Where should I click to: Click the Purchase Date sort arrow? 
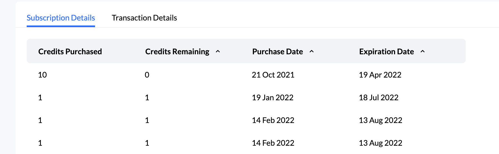[x=311, y=52]
